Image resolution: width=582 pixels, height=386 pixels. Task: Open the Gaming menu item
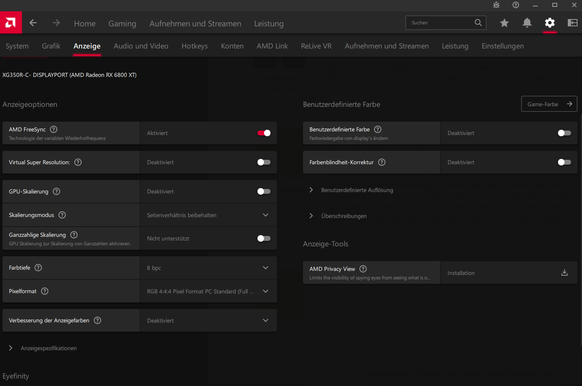click(122, 24)
